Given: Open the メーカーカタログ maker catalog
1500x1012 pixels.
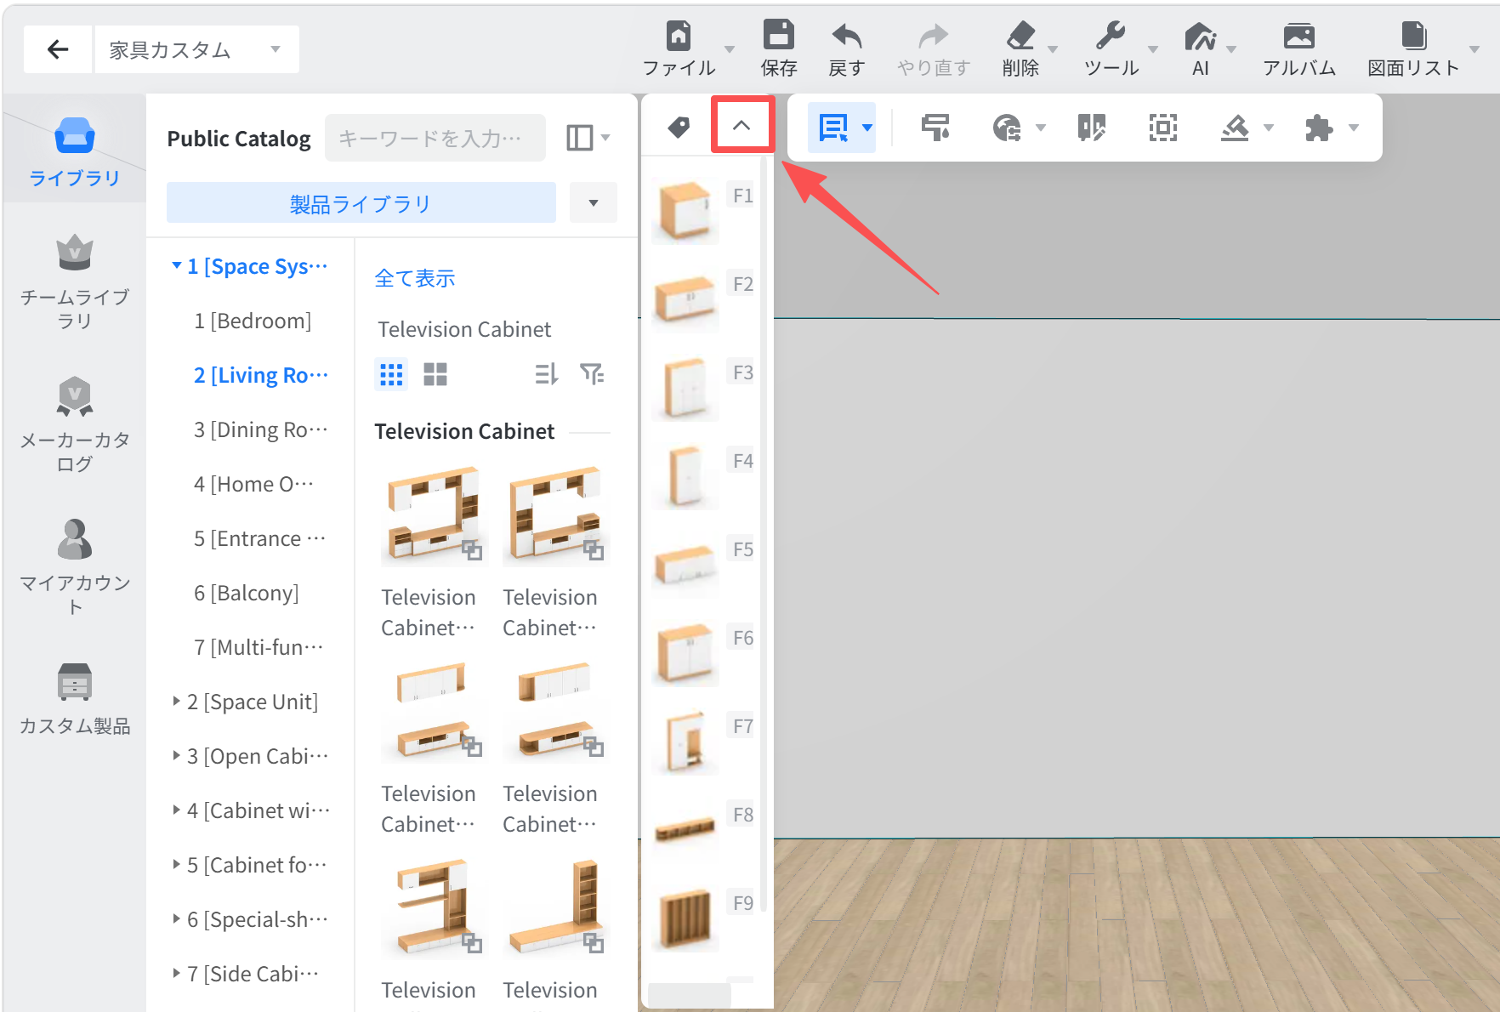Looking at the screenshot, I should (x=75, y=424).
